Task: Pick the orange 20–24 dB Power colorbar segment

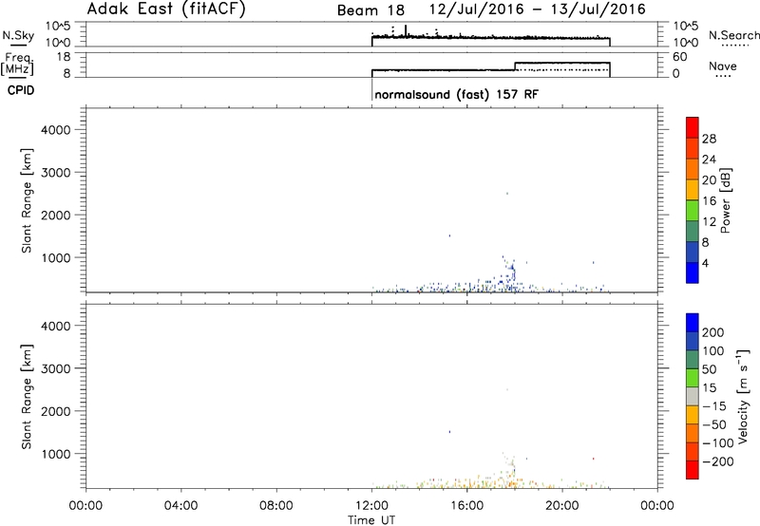Action: [x=693, y=169]
